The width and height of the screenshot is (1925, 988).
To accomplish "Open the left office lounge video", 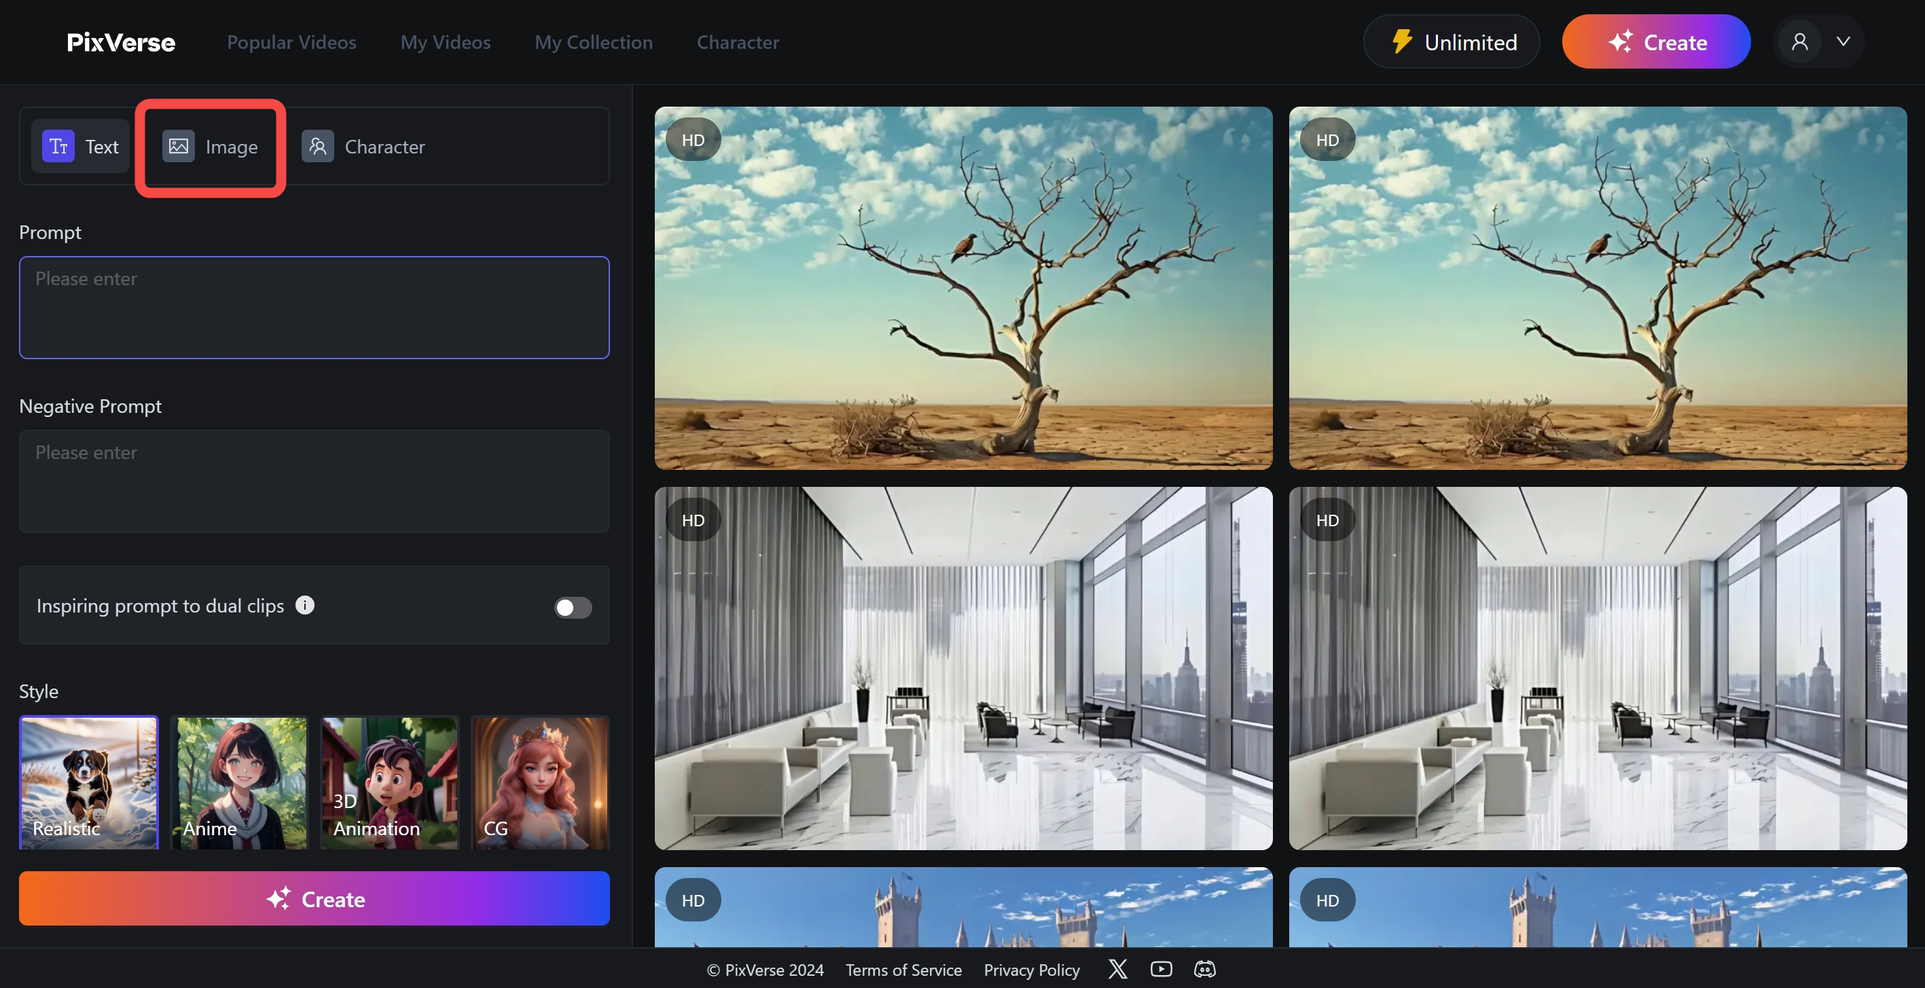I will (x=963, y=668).
